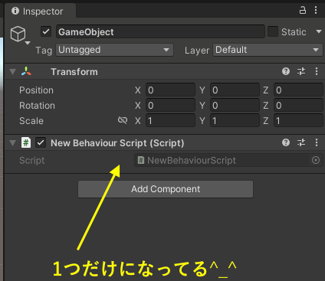Toggle GameObject active checkbox
Screen dimensions: 325x281
[x=46, y=32]
